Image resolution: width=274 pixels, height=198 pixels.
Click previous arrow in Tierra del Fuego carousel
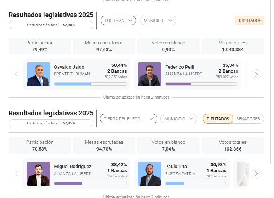point(16,173)
